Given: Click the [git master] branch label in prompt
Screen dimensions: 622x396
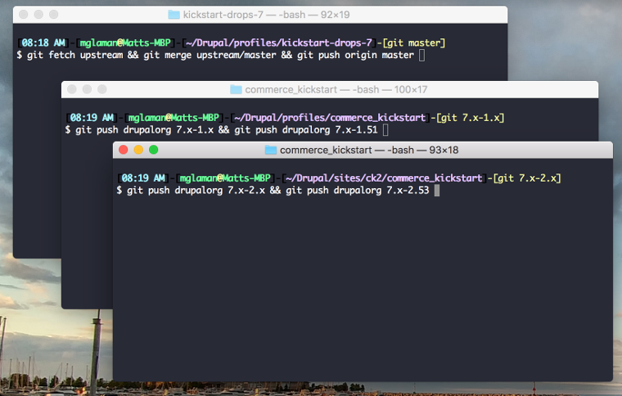Looking at the screenshot, I should tap(414, 43).
